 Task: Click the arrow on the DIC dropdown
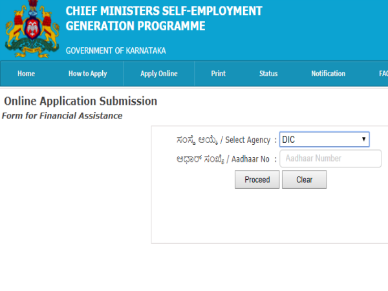click(364, 140)
